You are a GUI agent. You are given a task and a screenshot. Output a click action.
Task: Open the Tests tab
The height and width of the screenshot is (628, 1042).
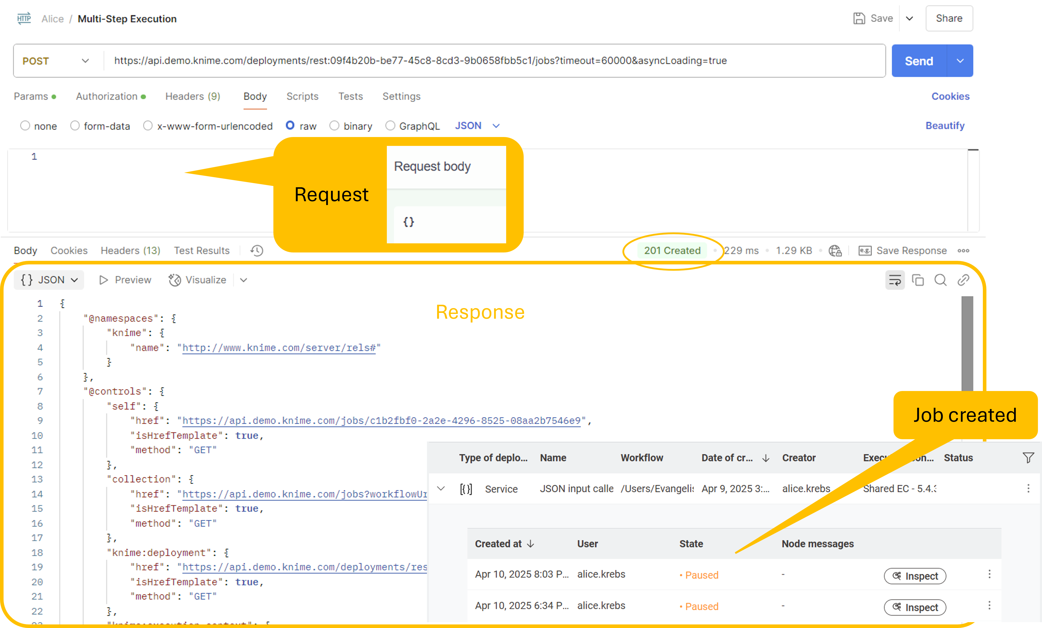[351, 96]
